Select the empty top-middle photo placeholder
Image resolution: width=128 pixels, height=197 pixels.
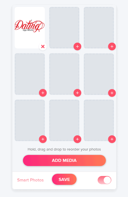(x=64, y=28)
